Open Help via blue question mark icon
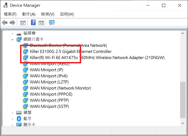Viewport: 188px width, 136px height. click(x=33, y=22)
